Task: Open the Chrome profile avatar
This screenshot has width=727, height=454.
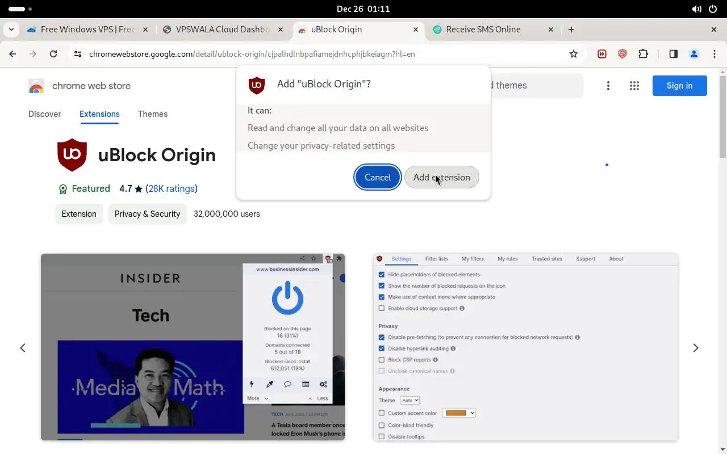Action: [x=694, y=54]
